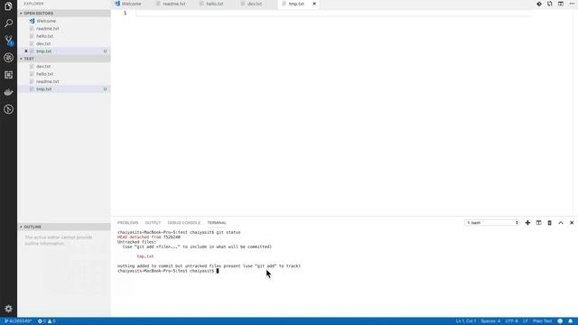Open the Source Control view
578x325 pixels.
coord(8,40)
